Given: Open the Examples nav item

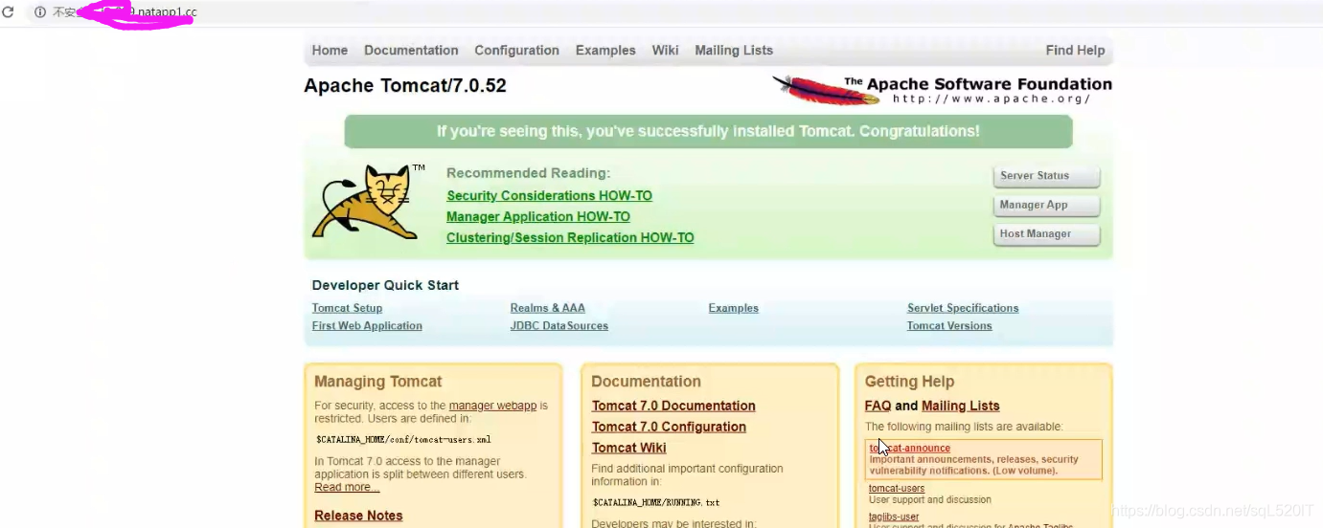Looking at the screenshot, I should (605, 51).
